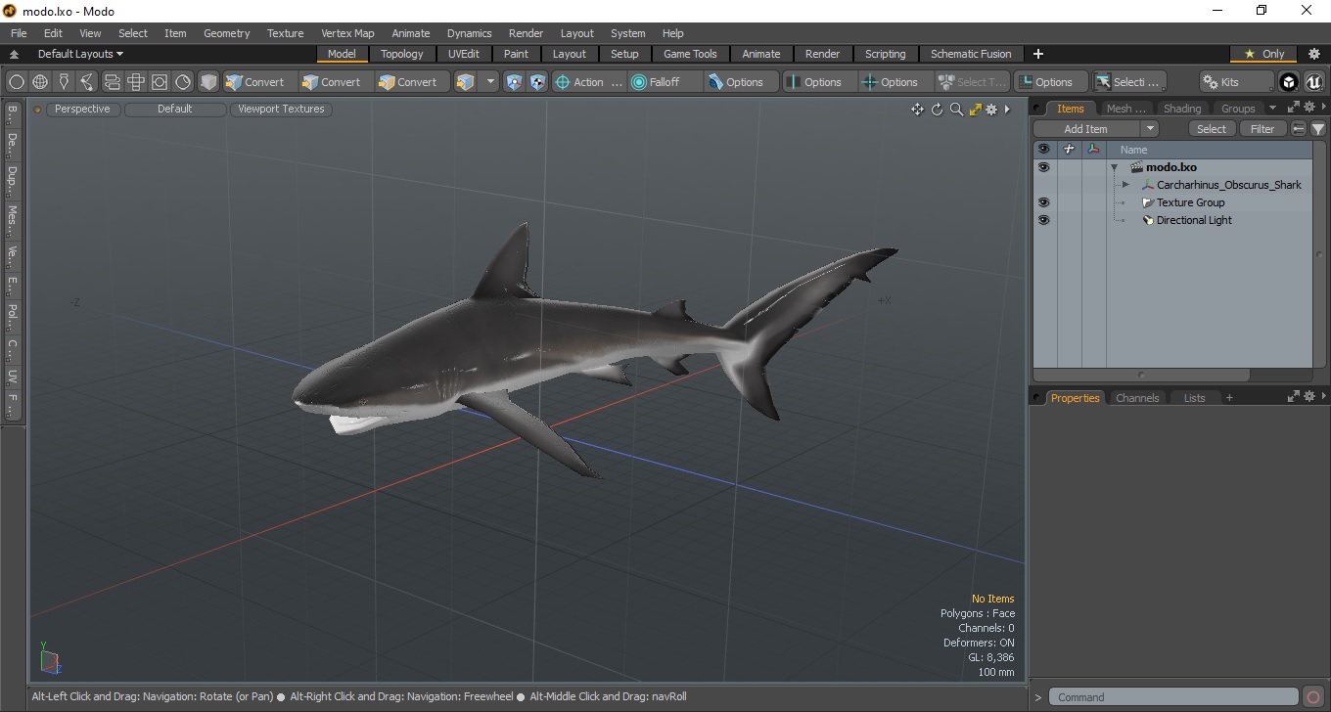Click the square-with-circle icon in toolbar
1331x712 pixels.
click(160, 82)
